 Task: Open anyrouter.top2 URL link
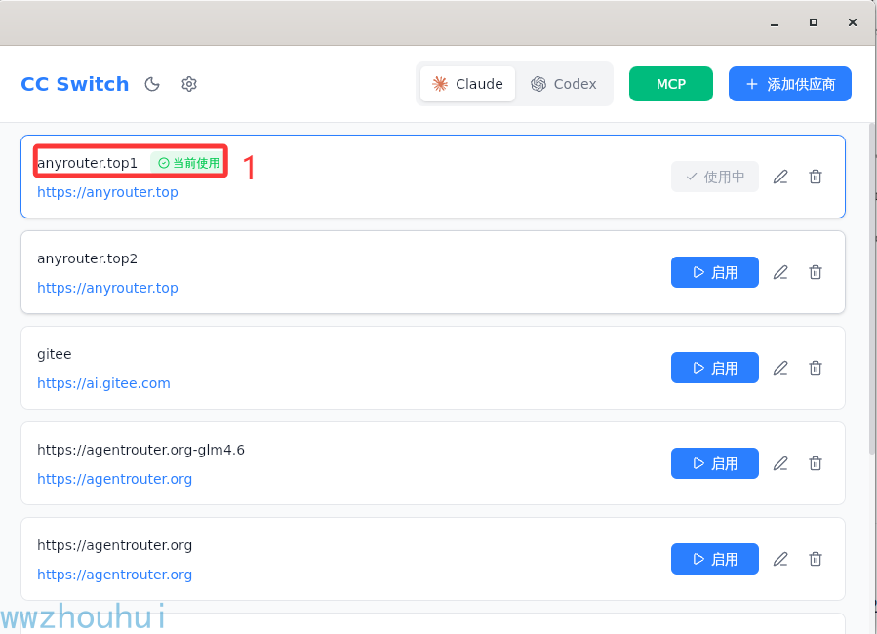[x=107, y=288]
